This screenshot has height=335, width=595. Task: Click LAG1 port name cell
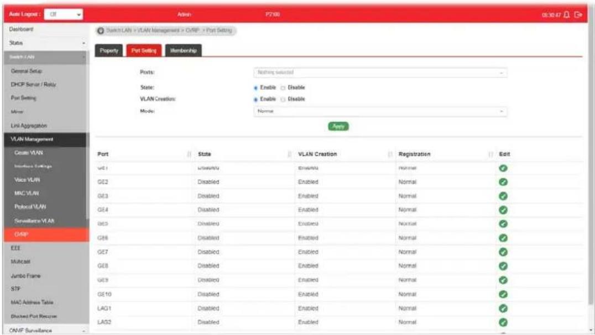coord(105,308)
